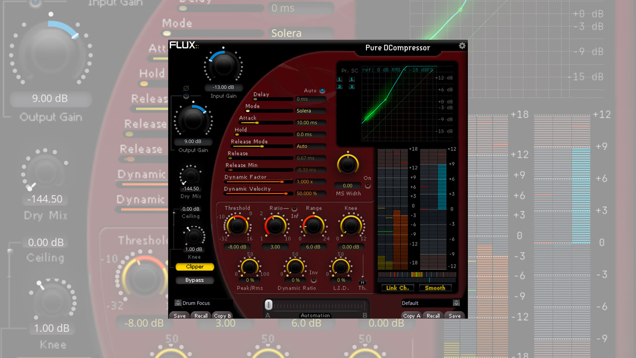Click the Solera mode value field
This screenshot has height=358, width=636.
click(x=310, y=111)
